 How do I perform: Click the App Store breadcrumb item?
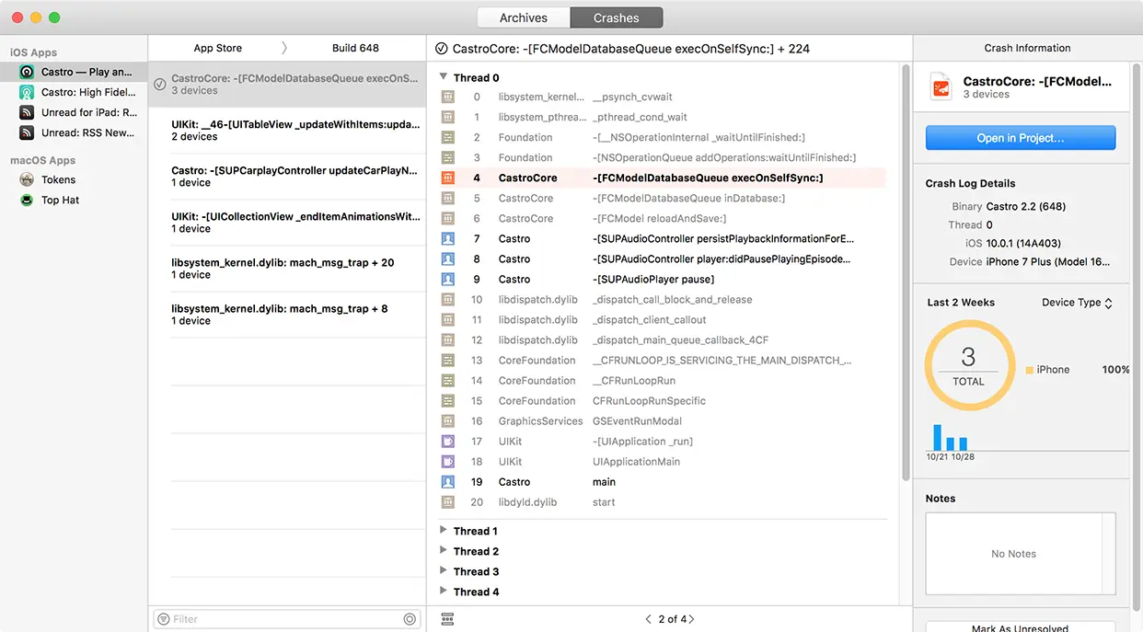coord(217,47)
